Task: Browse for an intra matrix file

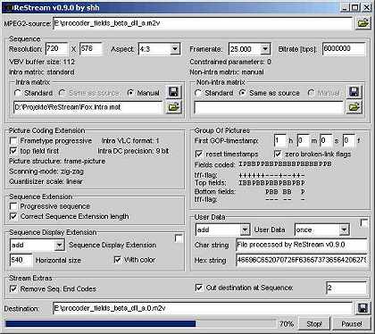Action: click(x=173, y=107)
